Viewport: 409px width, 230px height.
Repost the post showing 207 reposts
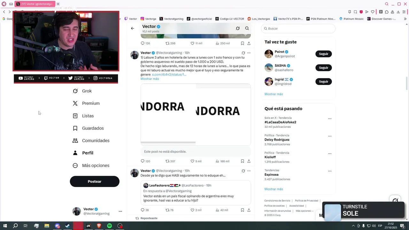pos(170,161)
